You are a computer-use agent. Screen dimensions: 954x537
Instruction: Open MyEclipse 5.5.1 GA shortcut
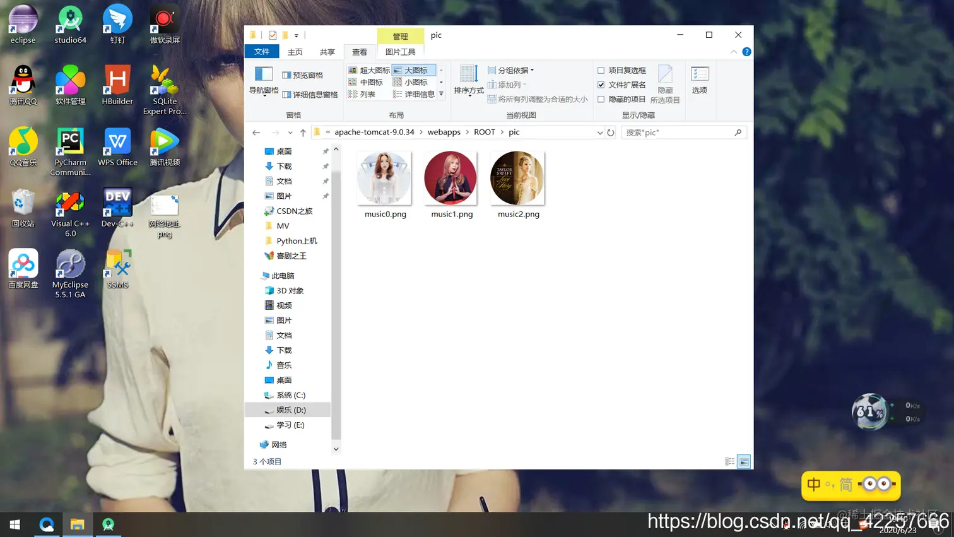[70, 274]
